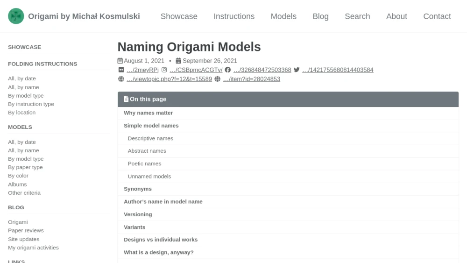Click the Twitter bird icon
This screenshot has height=263, width=467.
pyautogui.click(x=297, y=70)
